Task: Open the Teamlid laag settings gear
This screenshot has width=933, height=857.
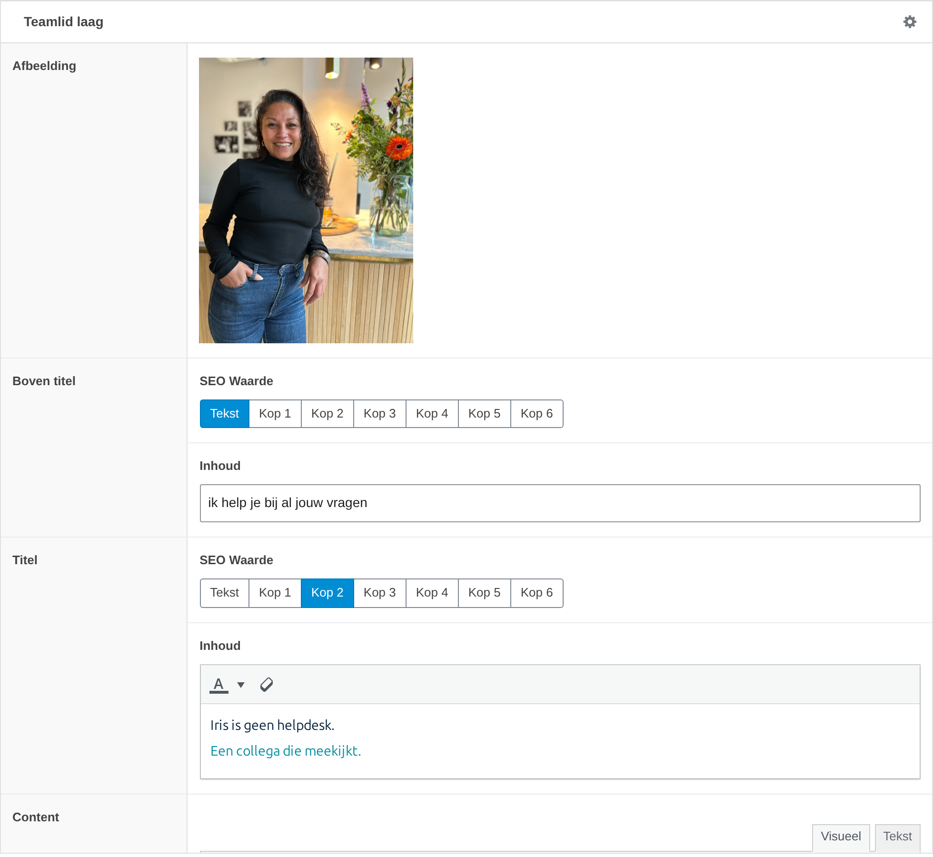Action: click(910, 22)
